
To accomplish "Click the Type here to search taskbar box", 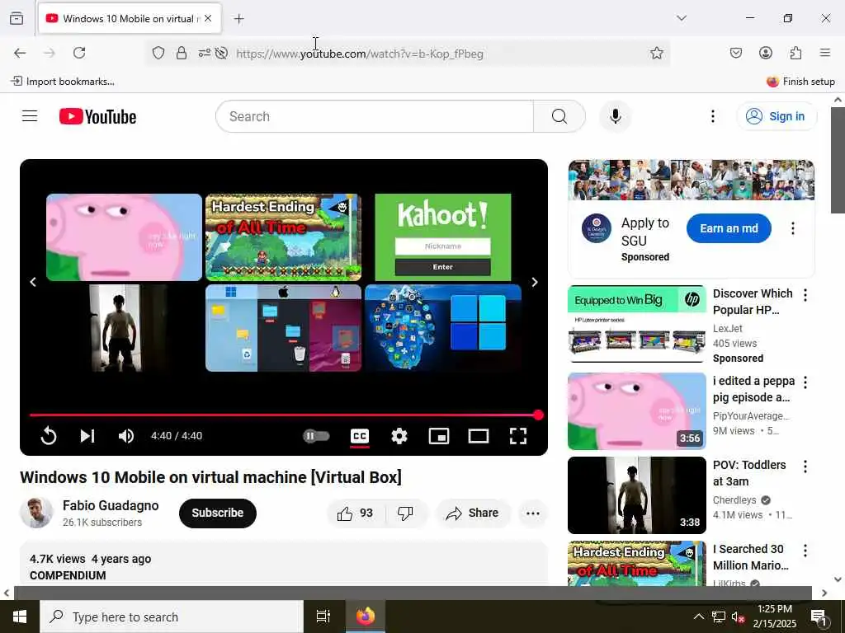I will [172, 617].
